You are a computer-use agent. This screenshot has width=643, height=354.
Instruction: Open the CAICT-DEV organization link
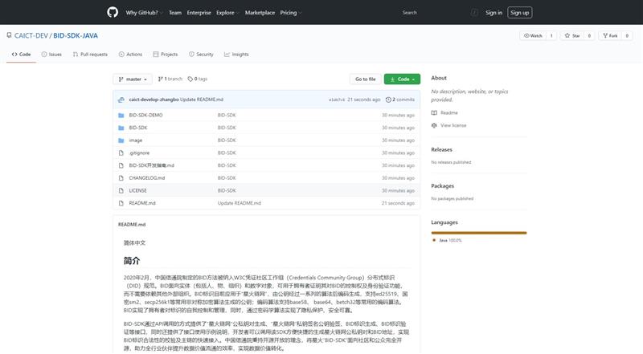pyautogui.click(x=32, y=36)
